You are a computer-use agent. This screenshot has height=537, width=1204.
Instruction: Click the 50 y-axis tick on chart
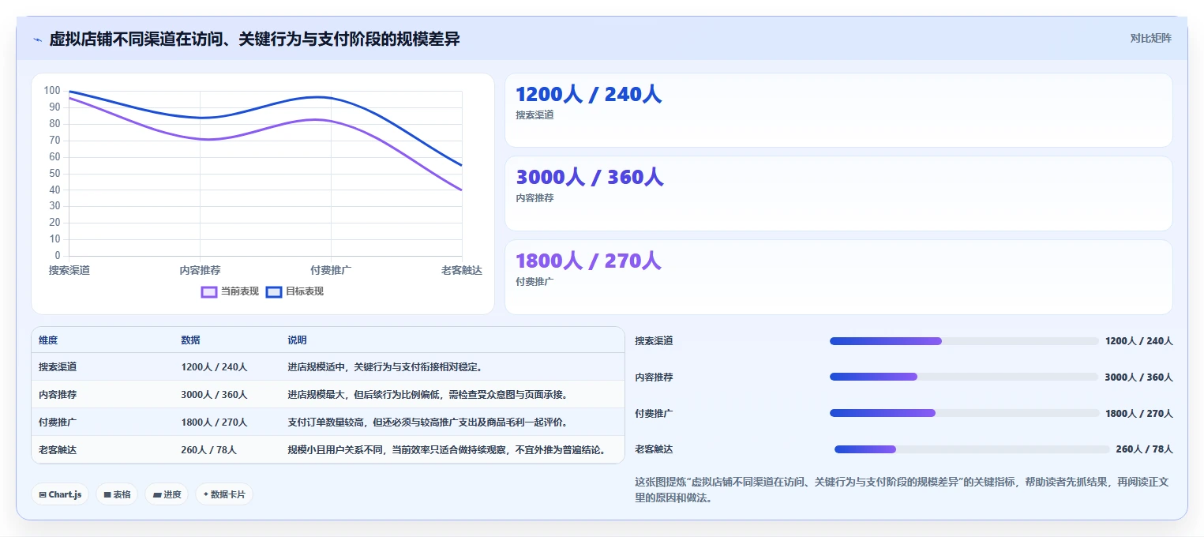pyautogui.click(x=54, y=174)
